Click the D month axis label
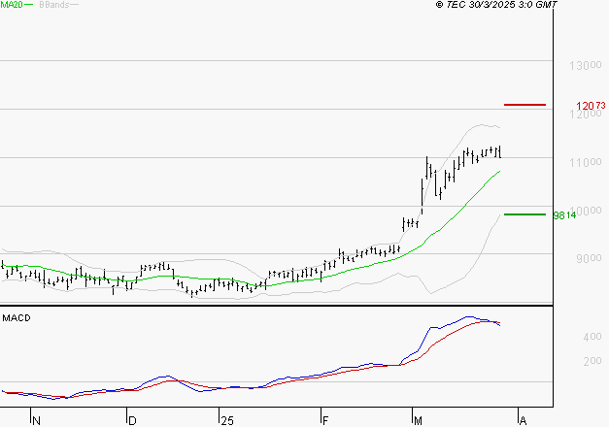Screen dimensions: 609x427 click(132, 421)
